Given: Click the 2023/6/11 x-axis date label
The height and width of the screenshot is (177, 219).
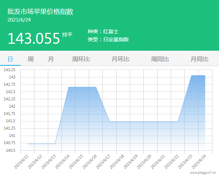Looking at the screenshot, I should pos(21,162).
